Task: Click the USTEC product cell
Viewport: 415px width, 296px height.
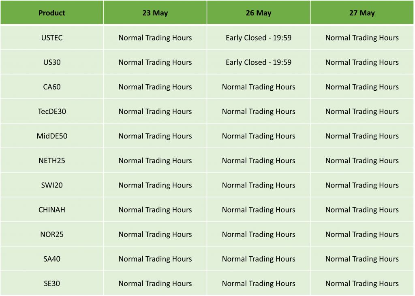Action: pyautogui.click(x=52, y=38)
